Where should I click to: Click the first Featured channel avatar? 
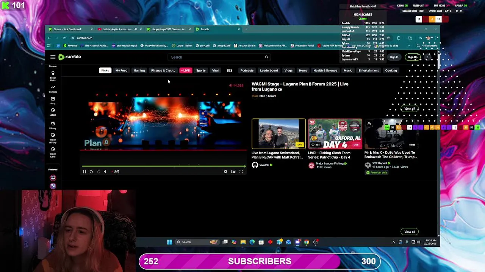click(x=53, y=178)
